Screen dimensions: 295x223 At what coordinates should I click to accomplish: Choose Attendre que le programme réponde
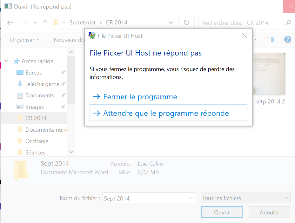(168, 113)
